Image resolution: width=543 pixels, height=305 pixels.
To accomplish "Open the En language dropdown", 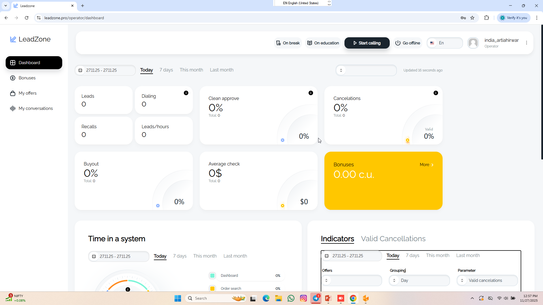I will coord(445,43).
